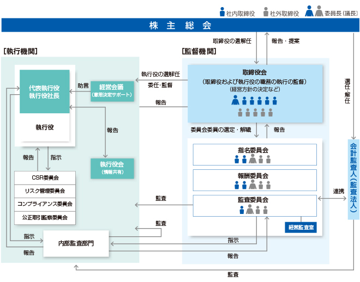Screen dimensions: 360x282
Task: Click the gray chairperson icon in 監査委員会
Action: tap(249, 209)
